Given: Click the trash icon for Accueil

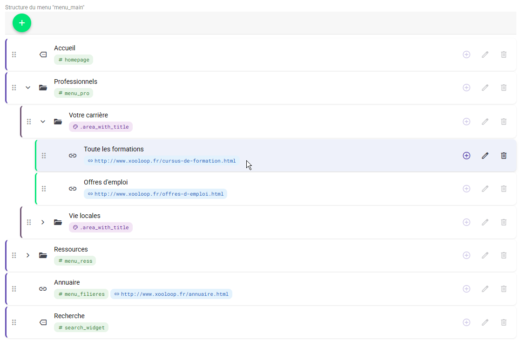Looking at the screenshot, I should pyautogui.click(x=503, y=55).
